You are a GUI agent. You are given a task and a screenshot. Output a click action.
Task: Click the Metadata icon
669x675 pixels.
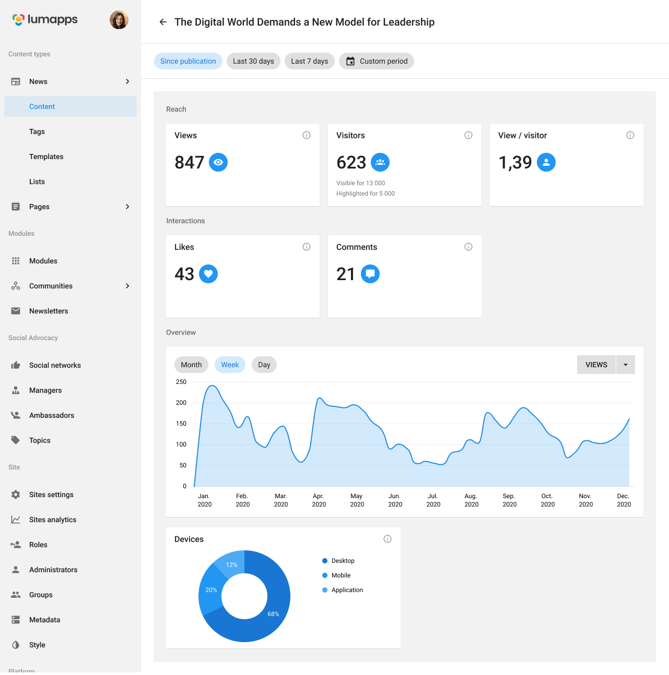[16, 620]
